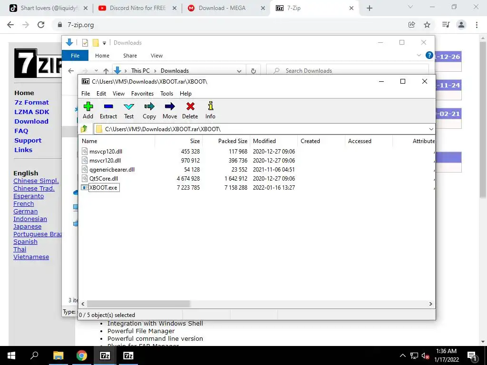The height and width of the screenshot is (365, 487).
Task: Select the msvcr120.dll file
Action: [x=105, y=161]
